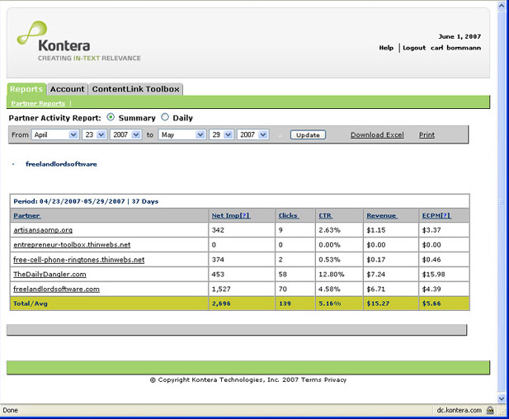Click the freelandlordsoftware.com Net Imp value 1,527

(x=221, y=289)
